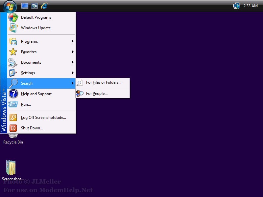Choose Help and Support
263x197 pixels.
pos(42,94)
